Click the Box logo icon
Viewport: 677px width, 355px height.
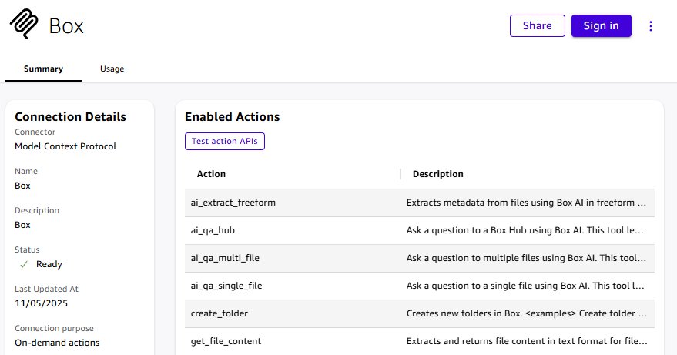25,25
